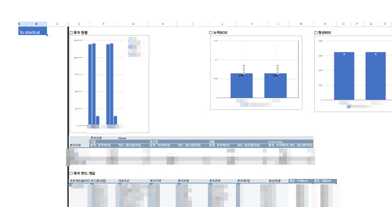Viewport: 392px width, 207px height.
Task: Select column header B
Action: coord(36,24)
